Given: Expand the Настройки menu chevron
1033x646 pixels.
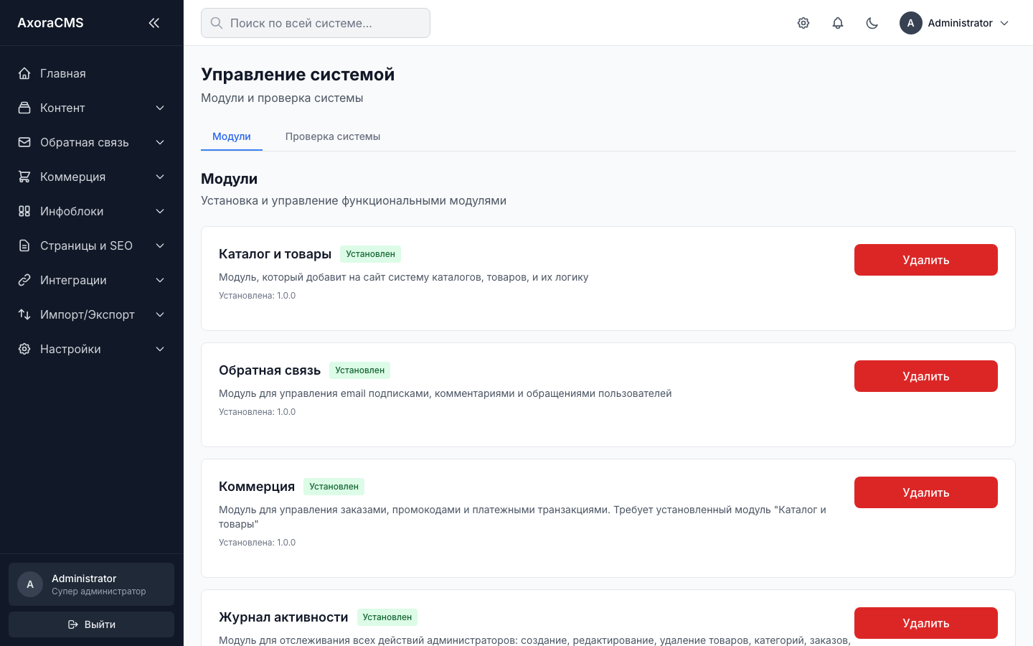Looking at the screenshot, I should click(x=160, y=349).
